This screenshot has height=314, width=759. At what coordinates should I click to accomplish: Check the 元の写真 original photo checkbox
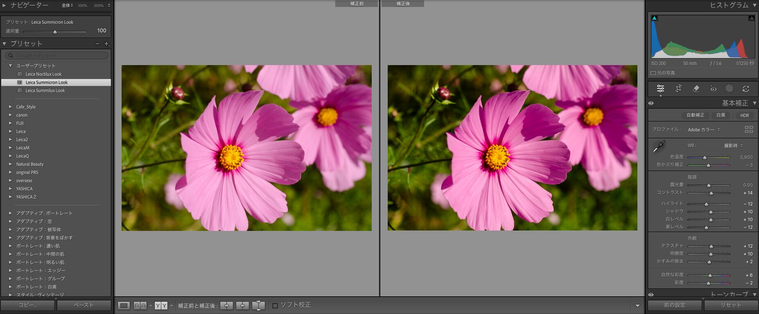653,73
